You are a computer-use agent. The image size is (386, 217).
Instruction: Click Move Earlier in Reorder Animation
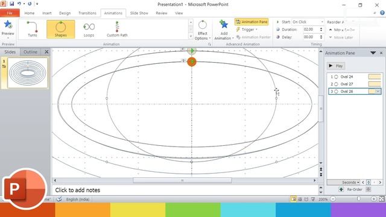(342, 30)
